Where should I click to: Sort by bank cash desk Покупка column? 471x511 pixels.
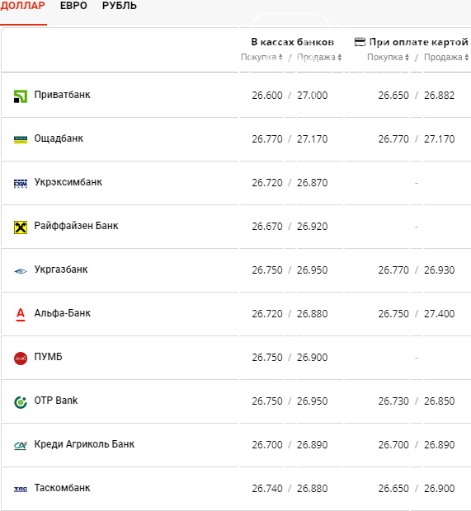pos(261,58)
